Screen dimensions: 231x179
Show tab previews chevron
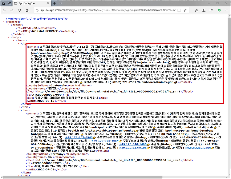pyautogui.click(x=61, y=3)
